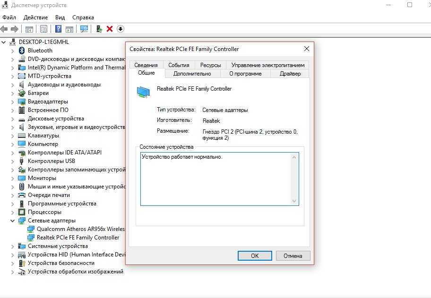
Task: Click the disable device down-arrow icon
Action: tap(121, 29)
